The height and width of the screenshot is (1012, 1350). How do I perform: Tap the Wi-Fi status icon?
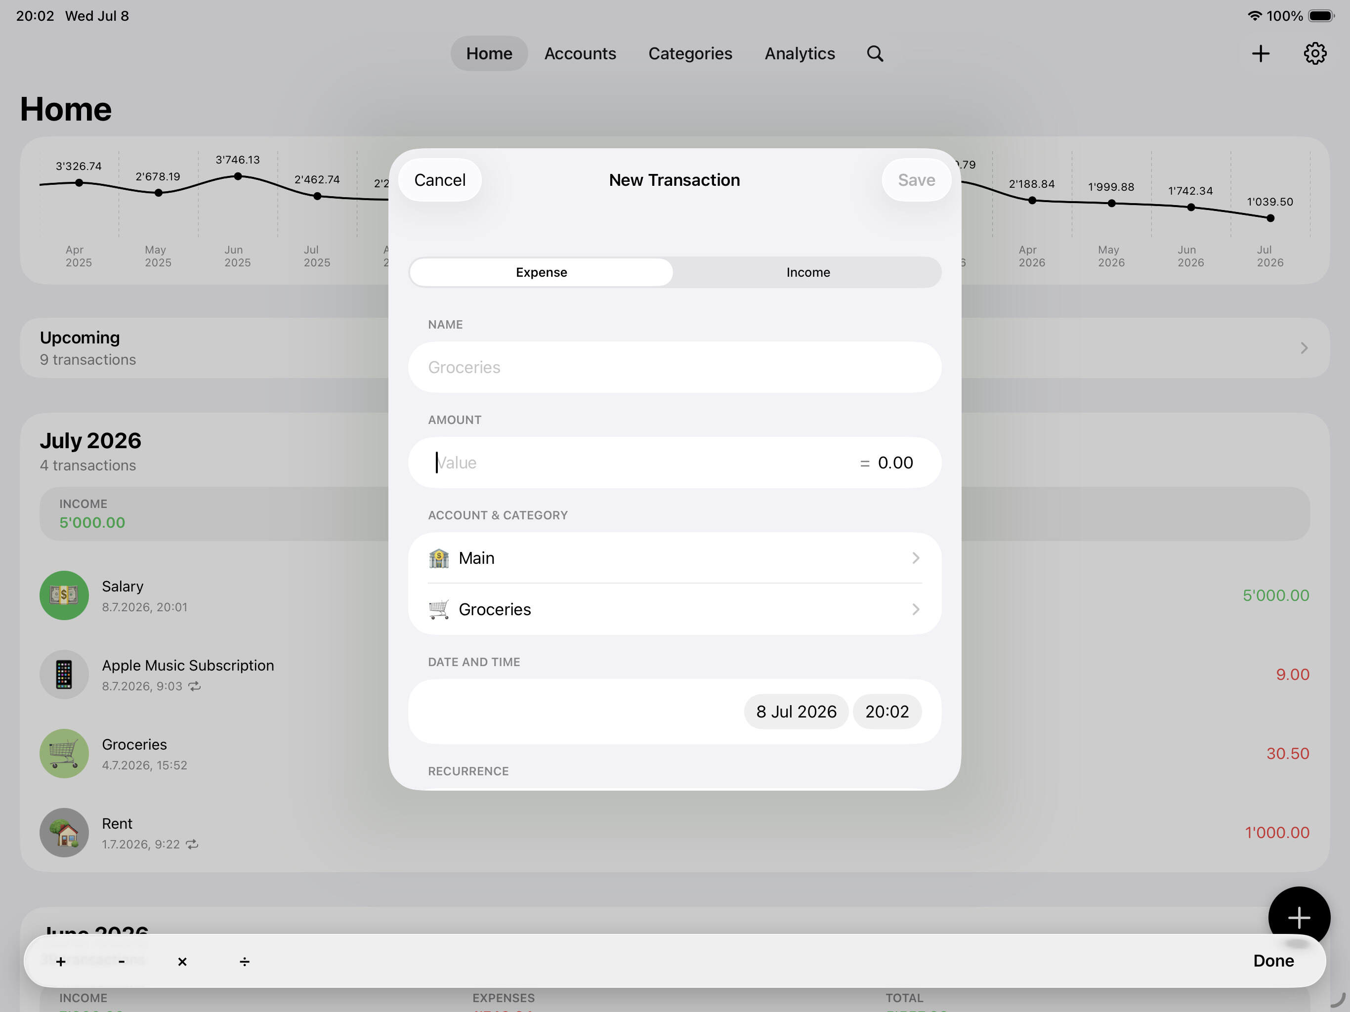(1254, 16)
